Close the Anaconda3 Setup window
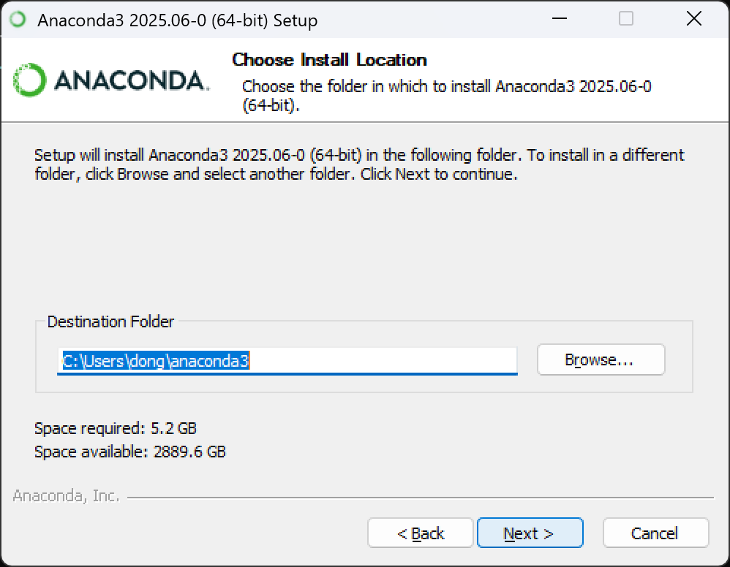The image size is (730, 567). (693, 19)
